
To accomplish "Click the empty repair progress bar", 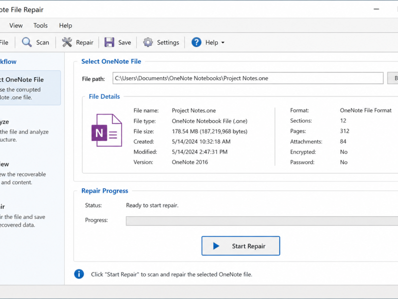I will coord(262,221).
